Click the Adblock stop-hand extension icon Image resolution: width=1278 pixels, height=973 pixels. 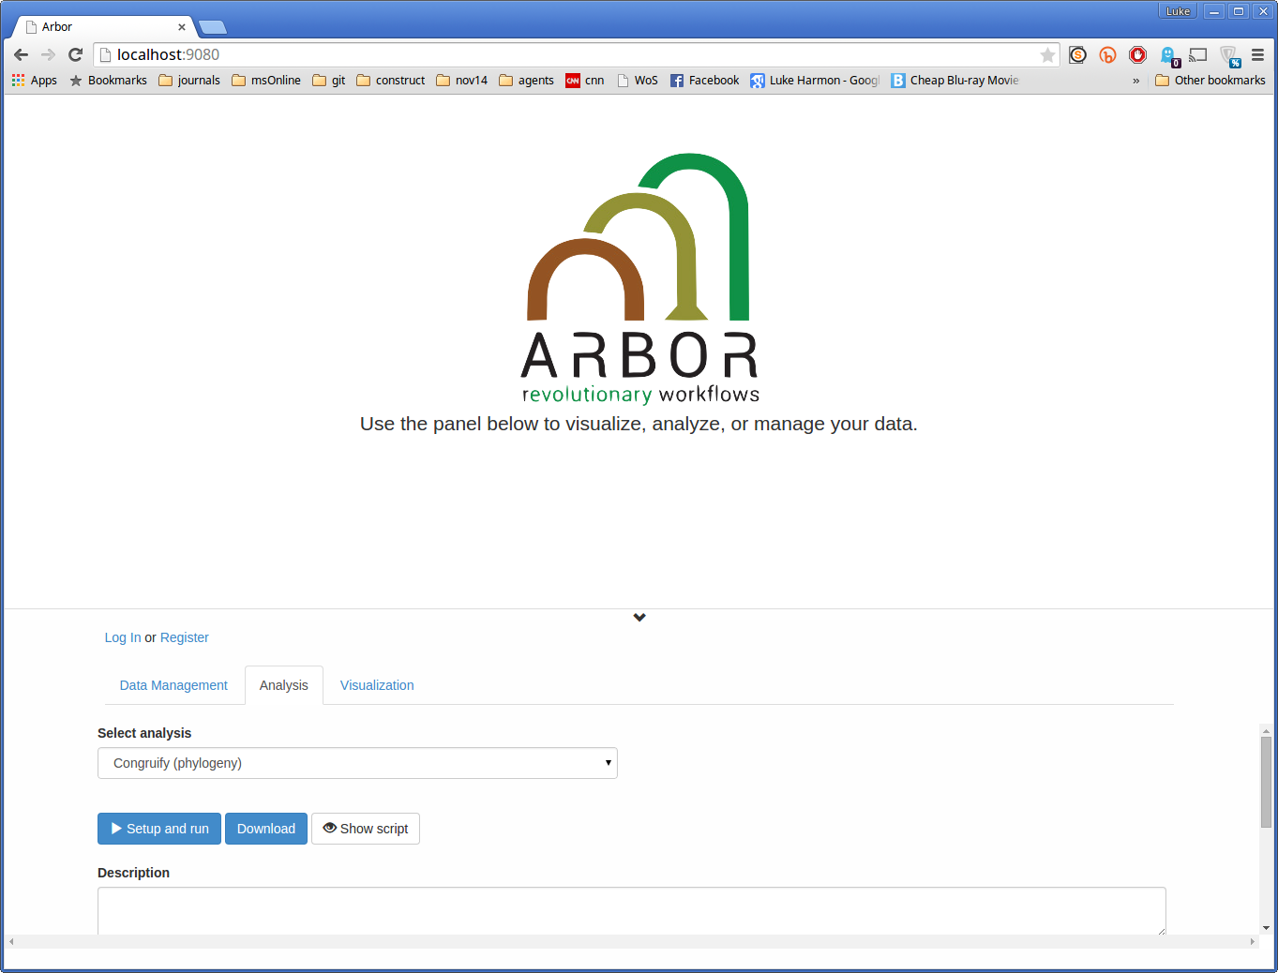coord(1137,55)
